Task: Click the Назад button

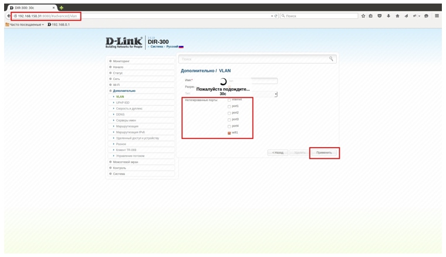Action: point(278,152)
